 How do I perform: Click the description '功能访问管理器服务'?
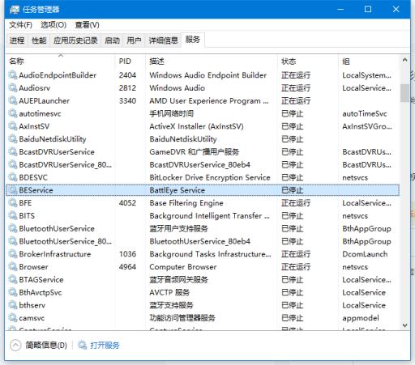click(x=182, y=318)
